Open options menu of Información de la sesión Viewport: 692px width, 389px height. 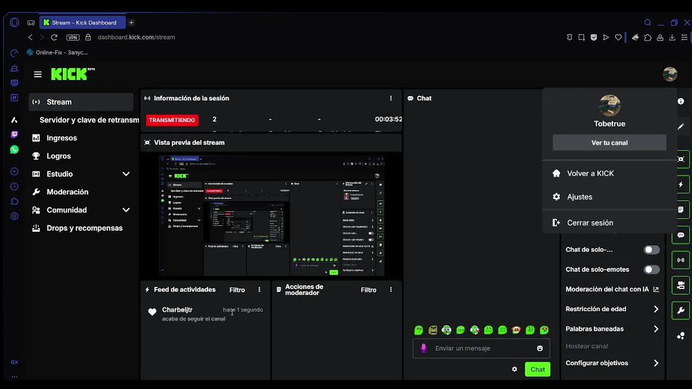391,98
